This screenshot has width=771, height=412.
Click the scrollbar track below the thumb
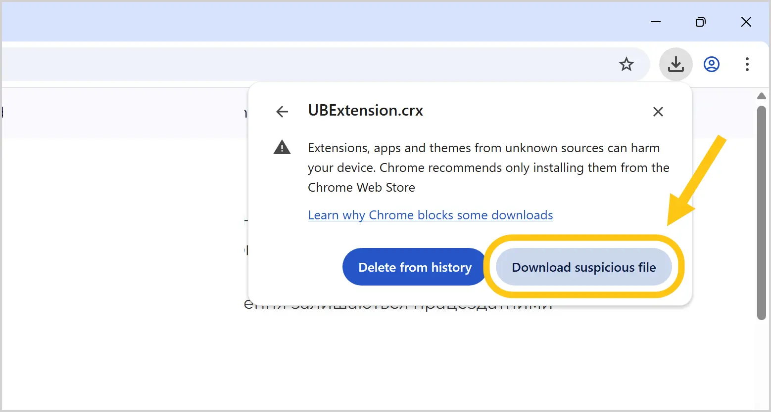point(762,366)
